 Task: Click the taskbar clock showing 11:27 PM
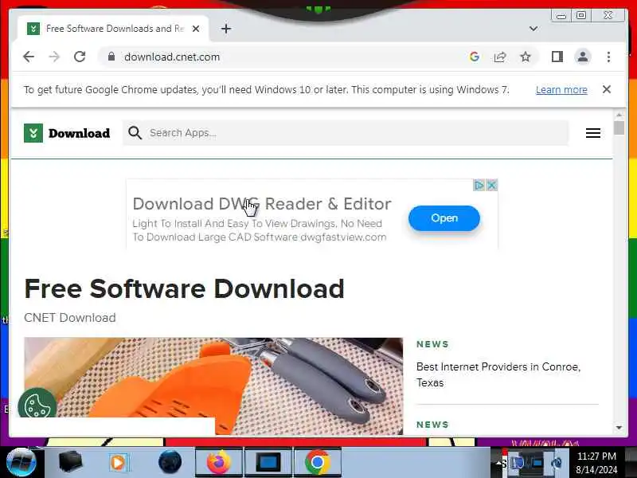596,463
